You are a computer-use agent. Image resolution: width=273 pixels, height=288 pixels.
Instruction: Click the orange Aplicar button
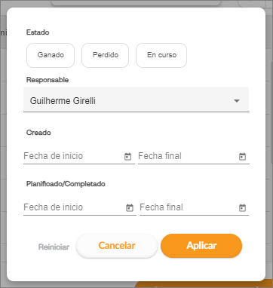tap(201, 246)
